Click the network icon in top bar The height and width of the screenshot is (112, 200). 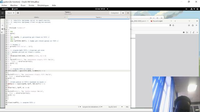[x=192, y=9]
